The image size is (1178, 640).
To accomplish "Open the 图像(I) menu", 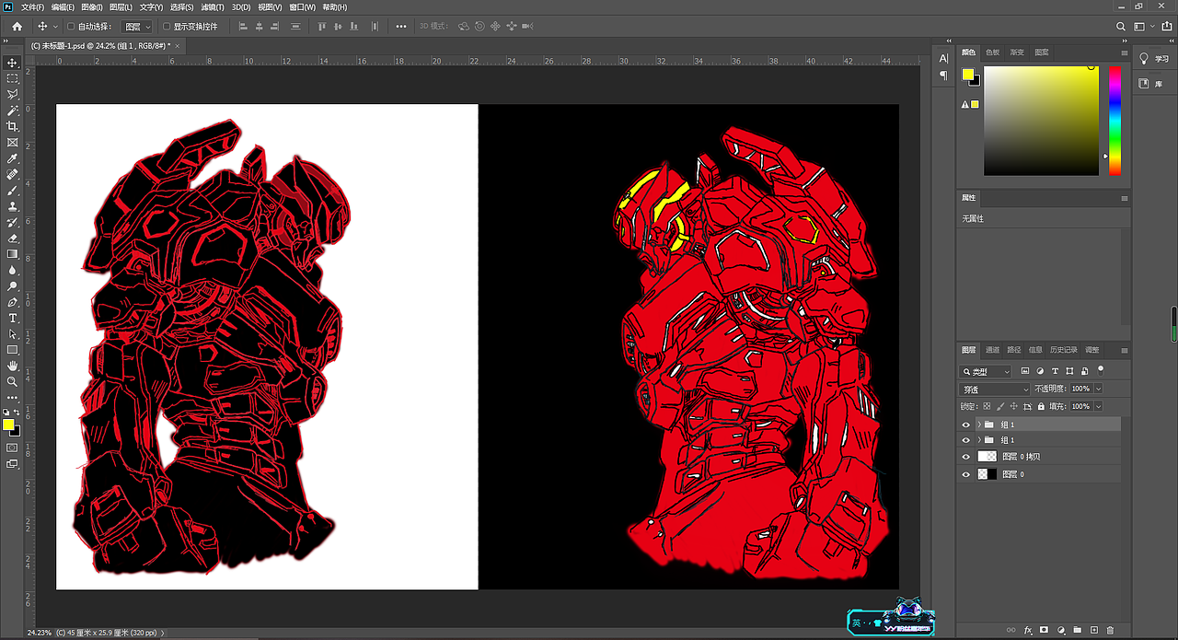I will click(91, 6).
